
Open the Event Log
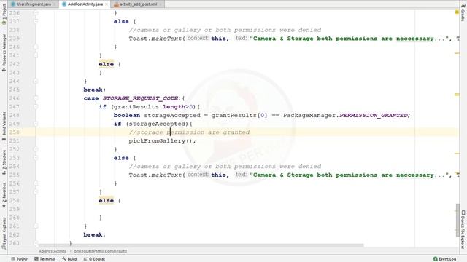point(444,259)
